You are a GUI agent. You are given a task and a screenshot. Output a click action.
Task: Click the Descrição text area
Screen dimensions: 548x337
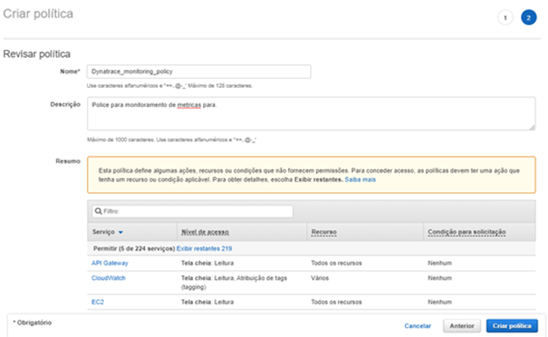(x=311, y=114)
